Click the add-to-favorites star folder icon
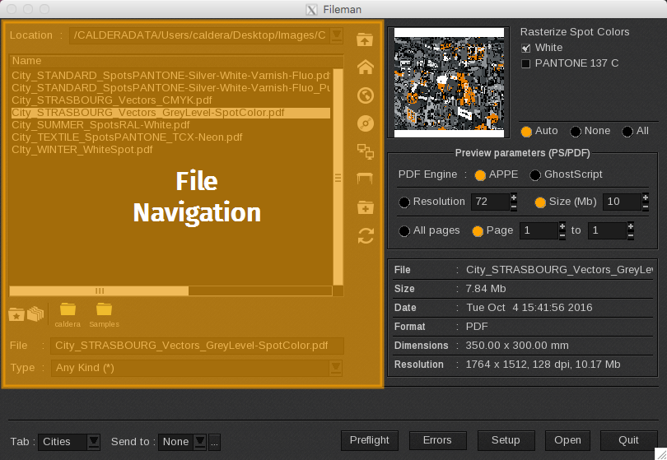Image resolution: width=667 pixels, height=460 pixels. (x=16, y=314)
